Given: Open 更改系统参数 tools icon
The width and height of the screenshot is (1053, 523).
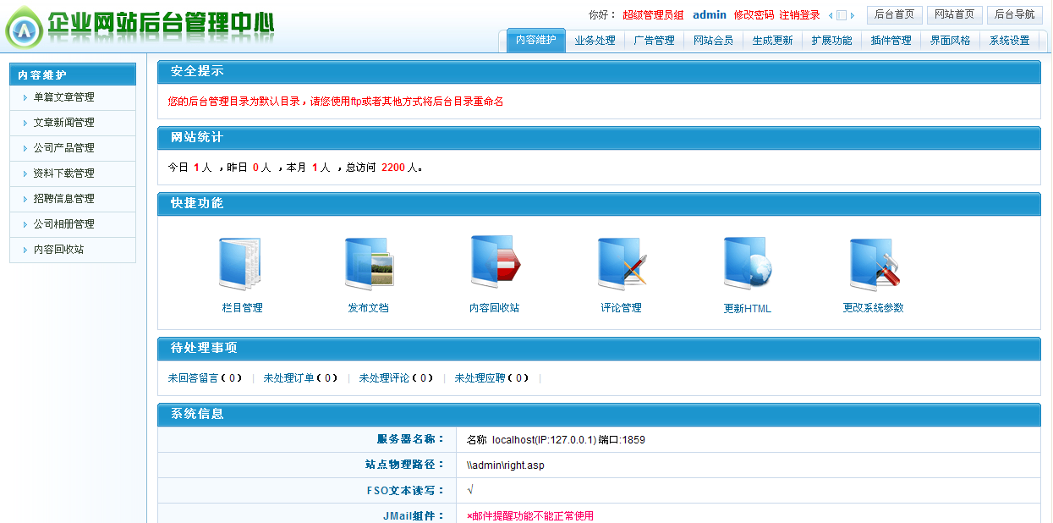Looking at the screenshot, I should click(874, 264).
